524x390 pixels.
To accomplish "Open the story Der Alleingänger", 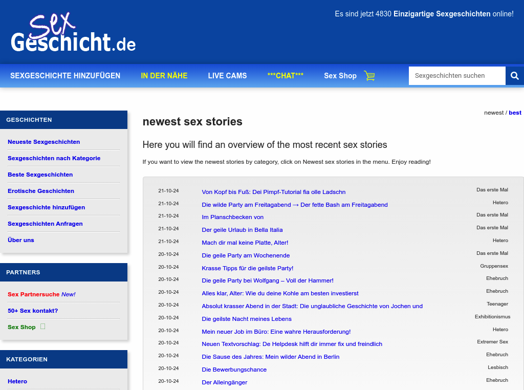I will point(224,382).
